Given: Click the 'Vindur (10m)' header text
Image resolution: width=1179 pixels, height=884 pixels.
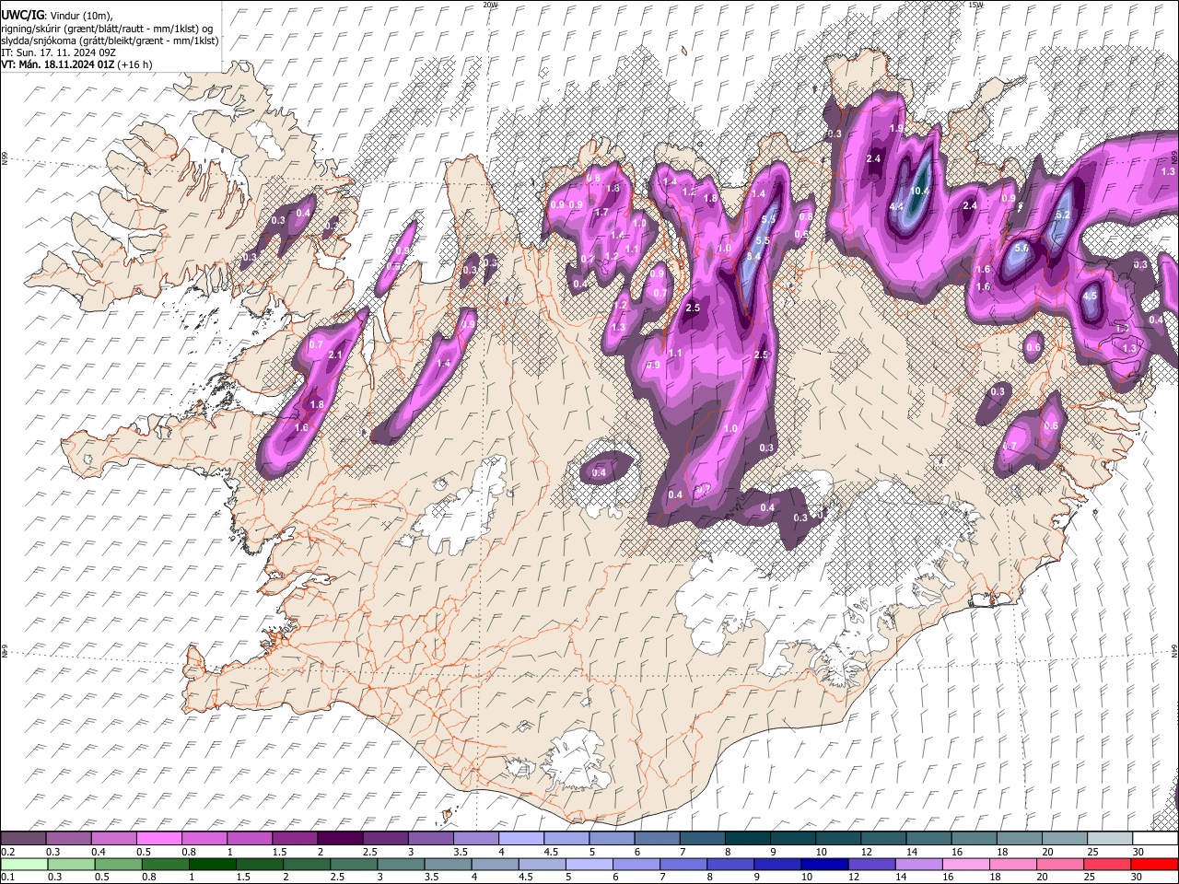Looking at the screenshot, I should 81,16.
